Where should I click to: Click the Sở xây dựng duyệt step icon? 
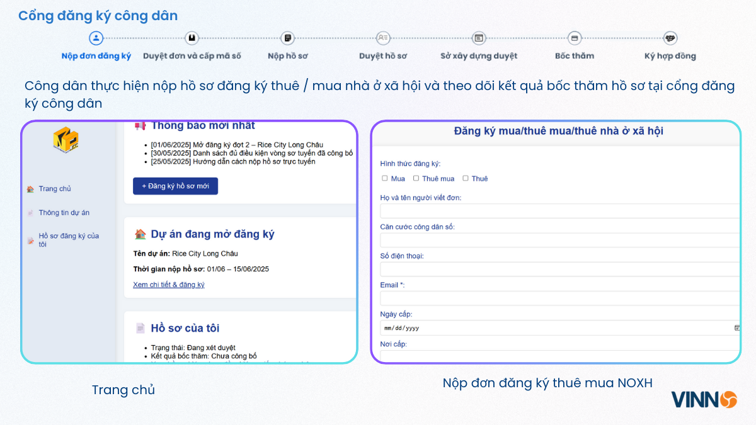pos(478,38)
